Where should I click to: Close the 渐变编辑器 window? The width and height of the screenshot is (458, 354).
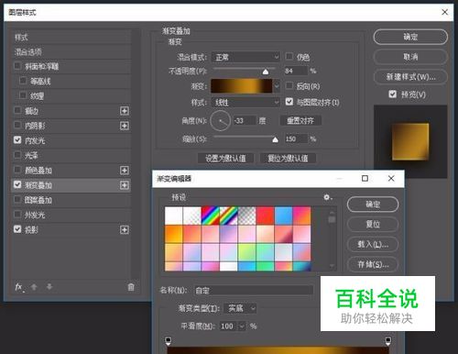(391, 178)
